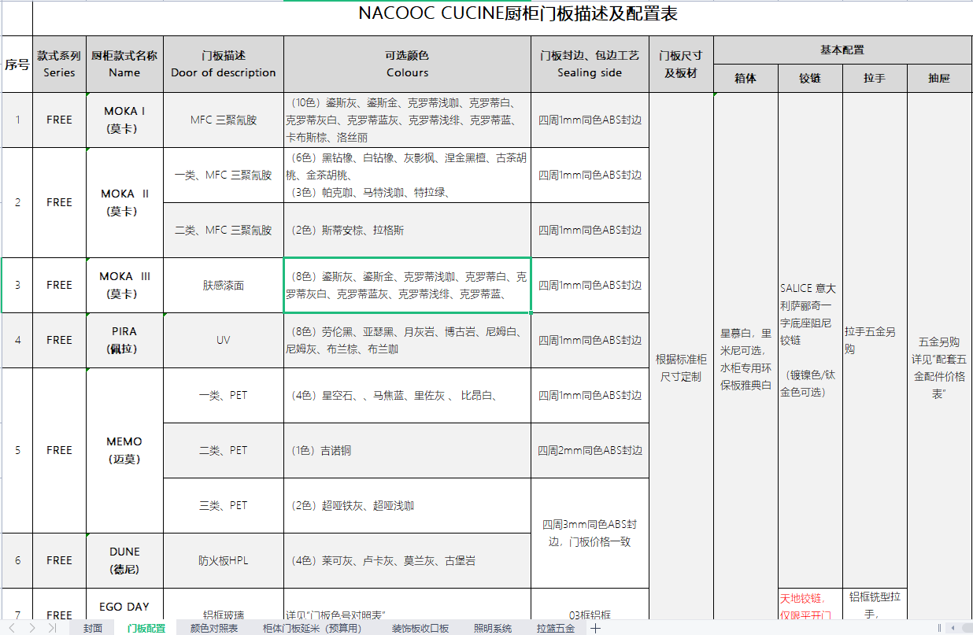This screenshot has width=973, height=635.
Task: Select the 门板封边、包边工艺 Sealing side header
Action: pos(590,64)
